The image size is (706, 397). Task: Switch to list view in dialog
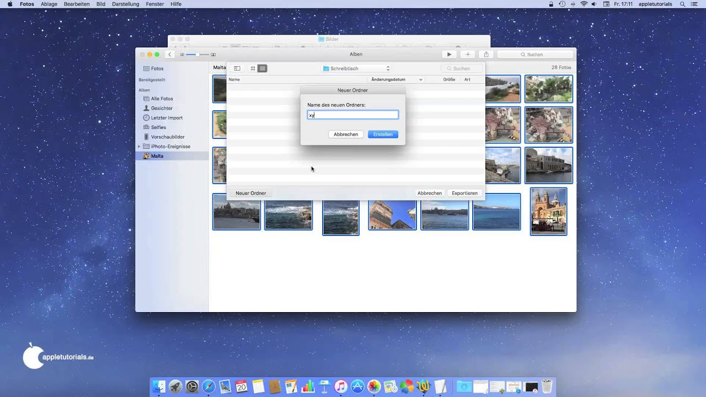(263, 68)
